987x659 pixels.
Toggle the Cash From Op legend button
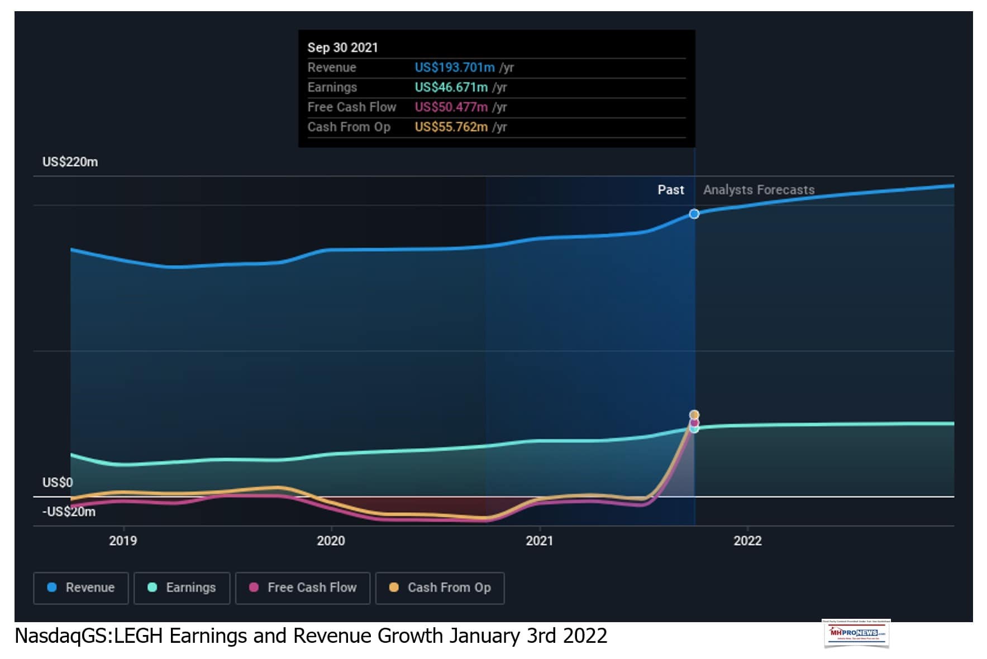pyautogui.click(x=440, y=588)
